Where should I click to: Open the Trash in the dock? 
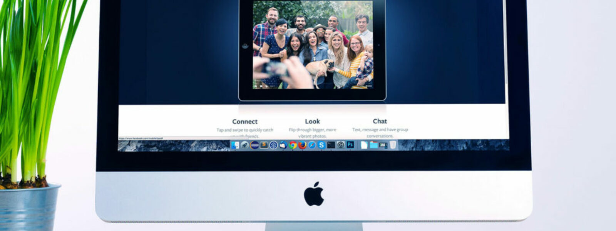click(x=393, y=145)
